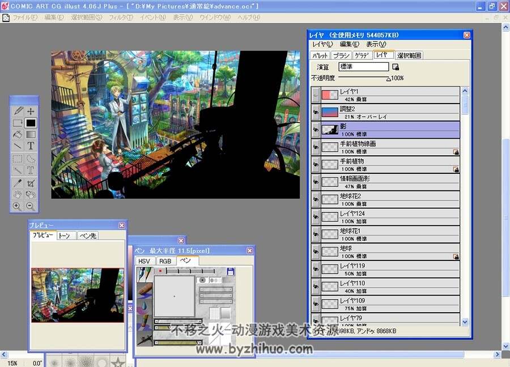Choose the finger smudge brush type
The width and height of the screenshot is (510, 367).
pos(144,291)
